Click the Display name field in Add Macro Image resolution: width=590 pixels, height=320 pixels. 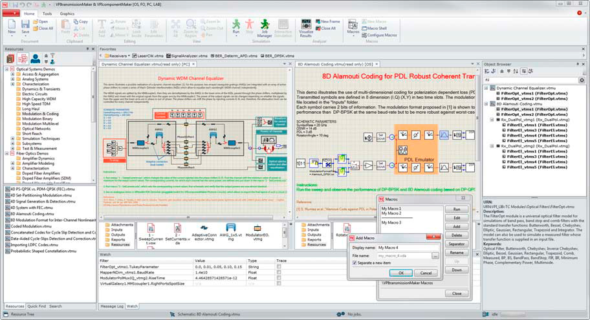tap(408, 248)
